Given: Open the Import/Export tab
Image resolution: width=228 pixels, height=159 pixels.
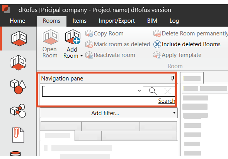Looking at the screenshot, I should [x=117, y=21].
